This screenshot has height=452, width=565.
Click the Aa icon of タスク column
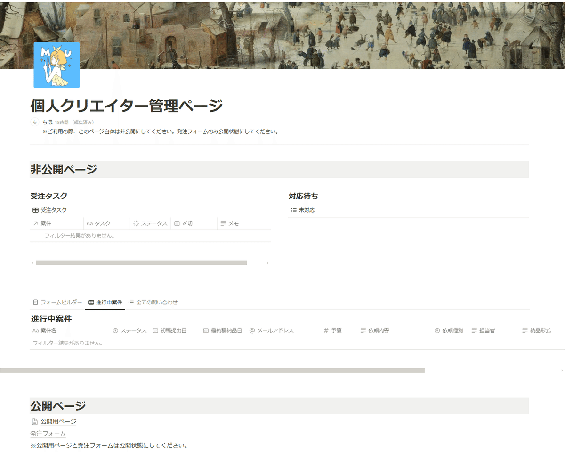[x=89, y=223]
